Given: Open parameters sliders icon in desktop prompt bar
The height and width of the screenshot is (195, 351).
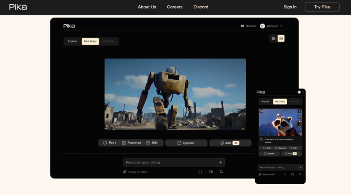Looking at the screenshot, I should (x=221, y=172).
